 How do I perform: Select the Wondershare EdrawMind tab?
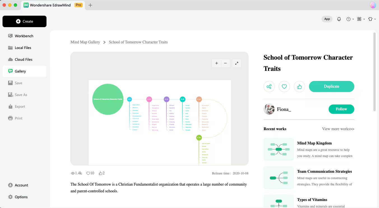coord(53,5)
